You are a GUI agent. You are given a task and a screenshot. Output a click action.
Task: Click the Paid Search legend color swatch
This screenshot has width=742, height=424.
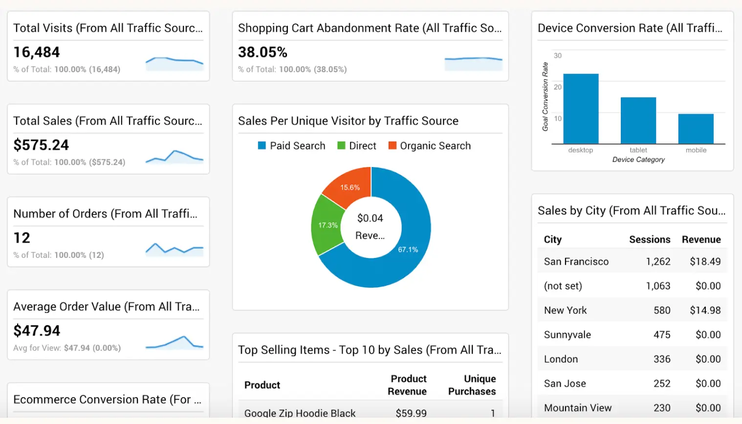(261, 146)
